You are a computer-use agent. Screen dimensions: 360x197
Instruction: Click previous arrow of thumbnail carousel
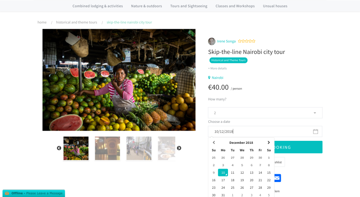point(59,148)
